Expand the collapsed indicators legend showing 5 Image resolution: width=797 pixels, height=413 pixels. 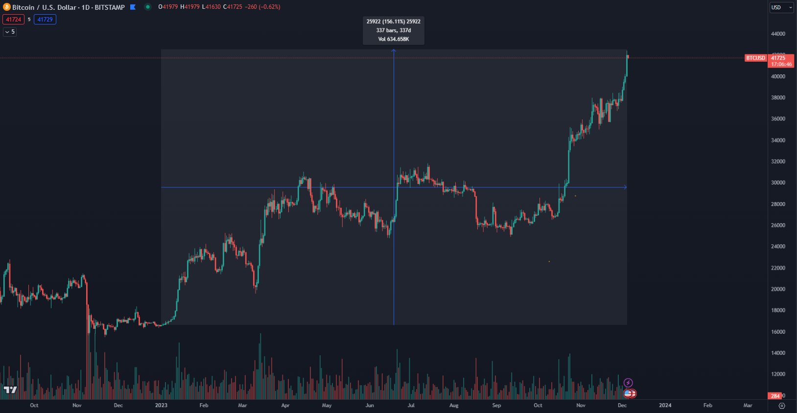[10, 32]
